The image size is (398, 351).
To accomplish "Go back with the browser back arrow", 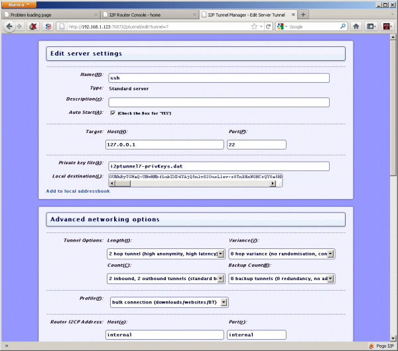I will [x=9, y=26].
